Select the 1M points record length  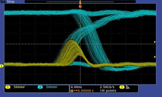[108, 91]
